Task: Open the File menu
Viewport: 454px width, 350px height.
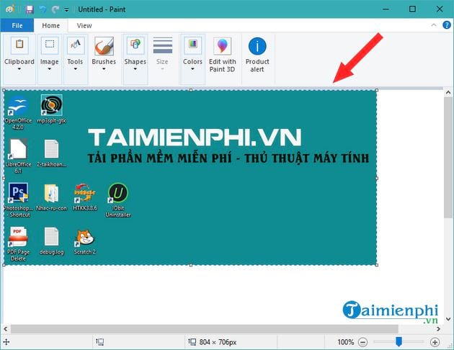Action: 17,25
